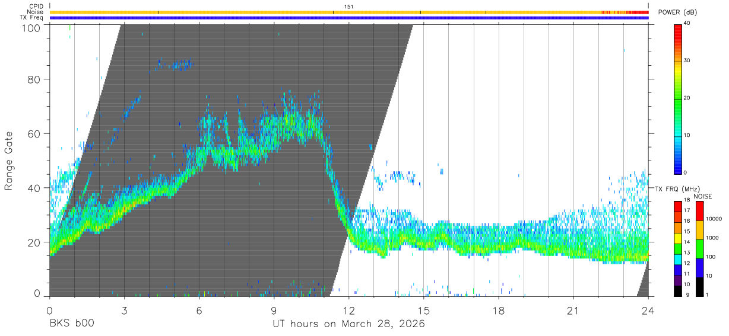Viewport: 729px width, 336px height.
Task: Click the red high-noise segment of Noise strip
Action: (639, 12)
